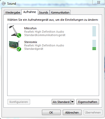Image resolution: width=105 pixels, height=119 pixels.
Task: Open the Als Standard dropdown arrow
Action: tap(72, 102)
